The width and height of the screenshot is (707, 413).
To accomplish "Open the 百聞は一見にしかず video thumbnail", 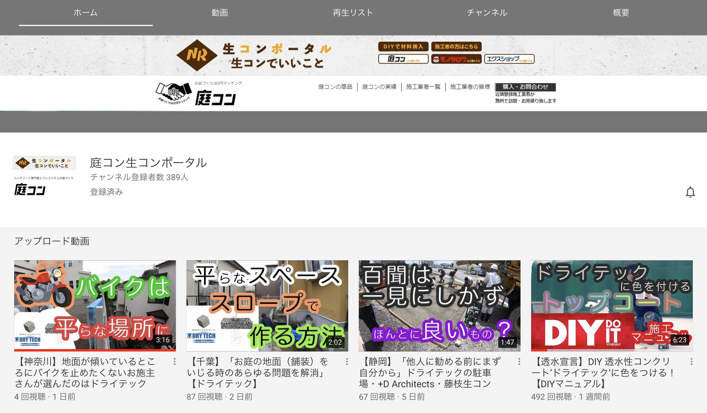I will pos(439,306).
